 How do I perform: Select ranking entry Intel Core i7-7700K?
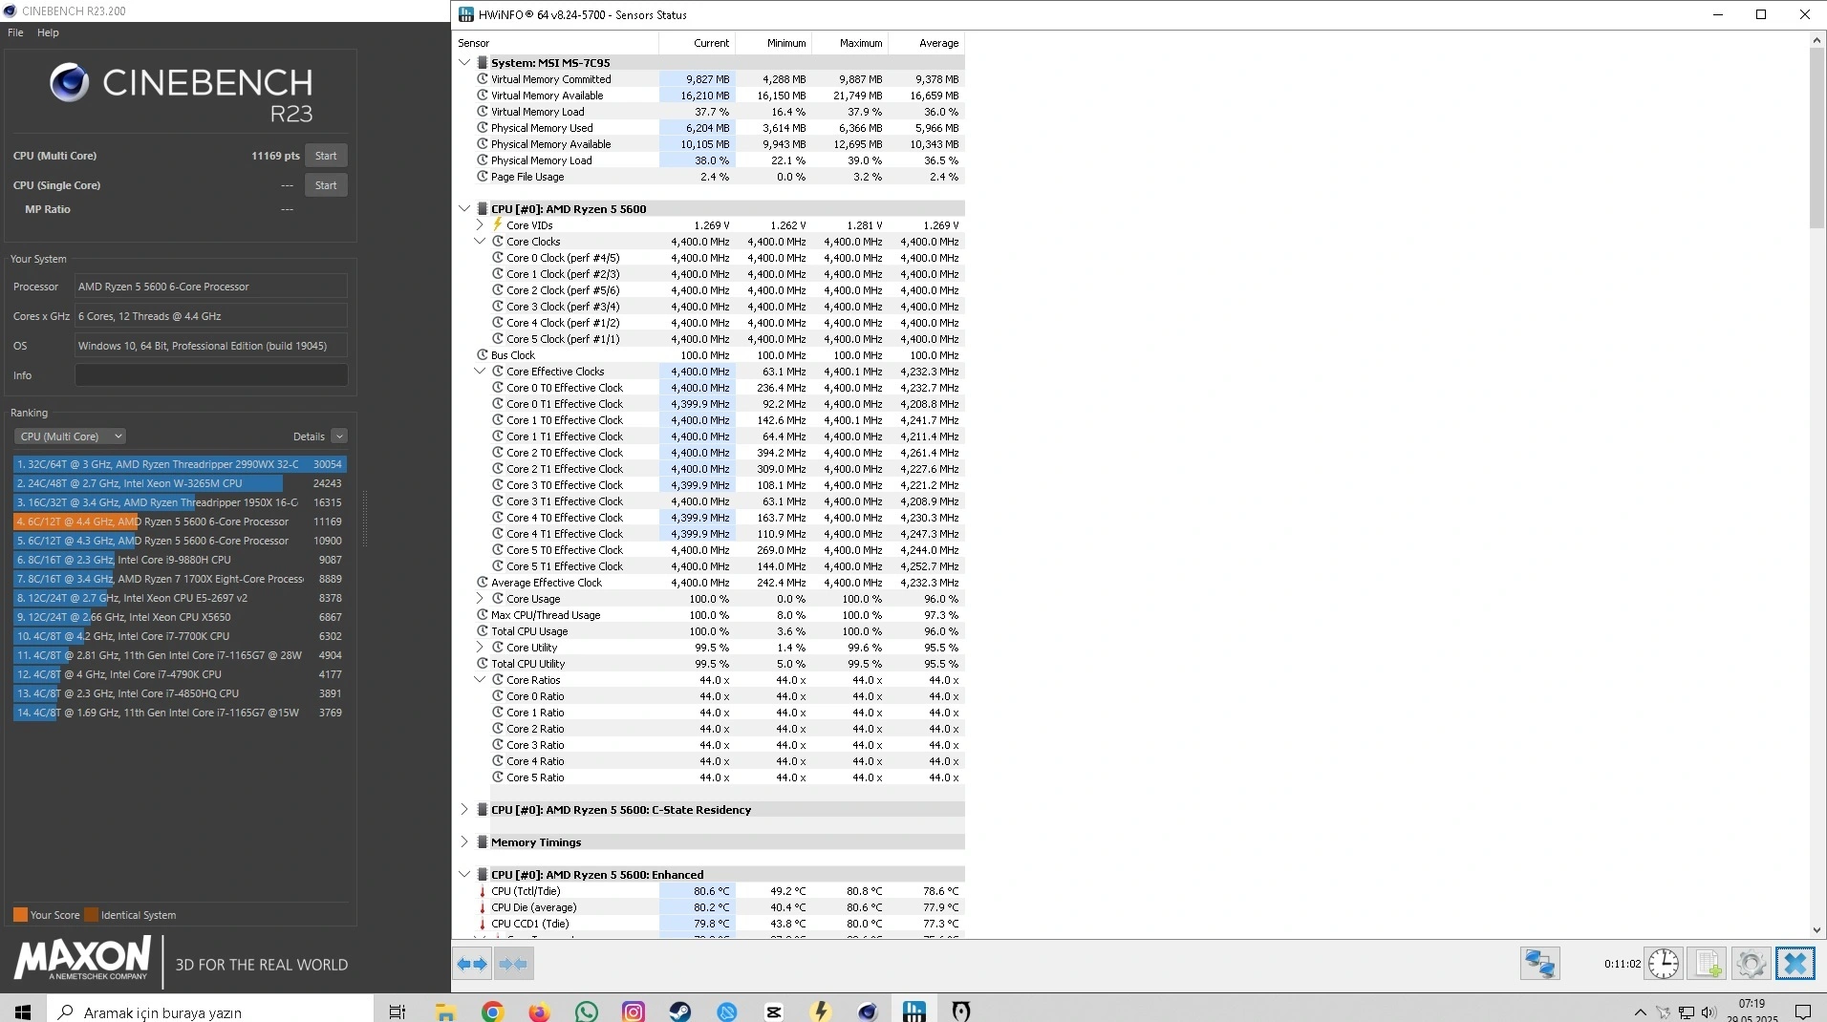(180, 636)
